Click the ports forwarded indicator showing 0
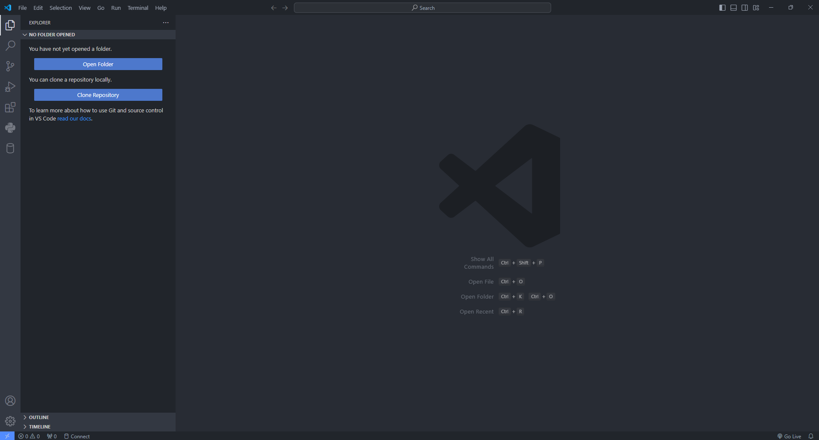 click(52, 436)
